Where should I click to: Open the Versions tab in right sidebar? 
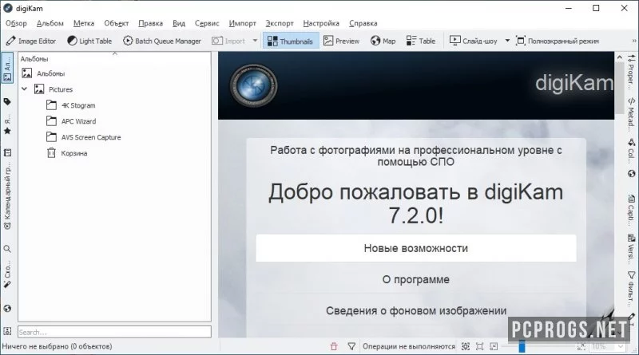pyautogui.click(x=632, y=249)
